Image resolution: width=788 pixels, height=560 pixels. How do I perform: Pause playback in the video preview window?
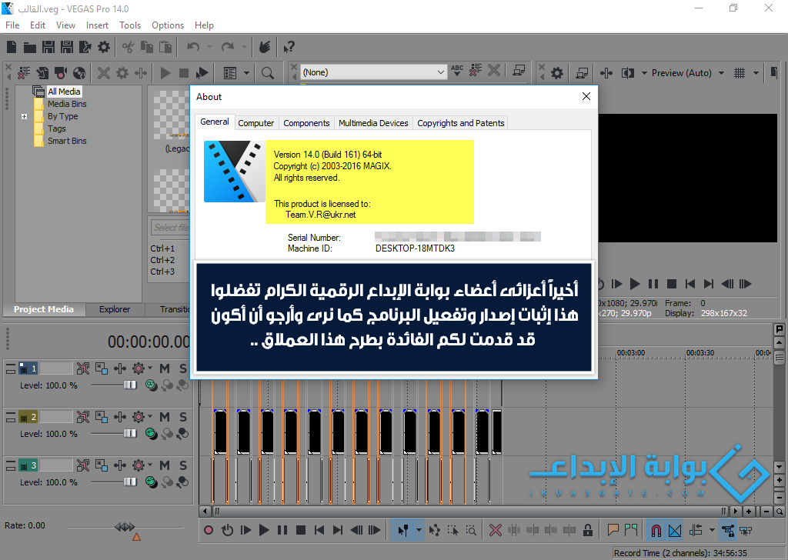(653, 285)
